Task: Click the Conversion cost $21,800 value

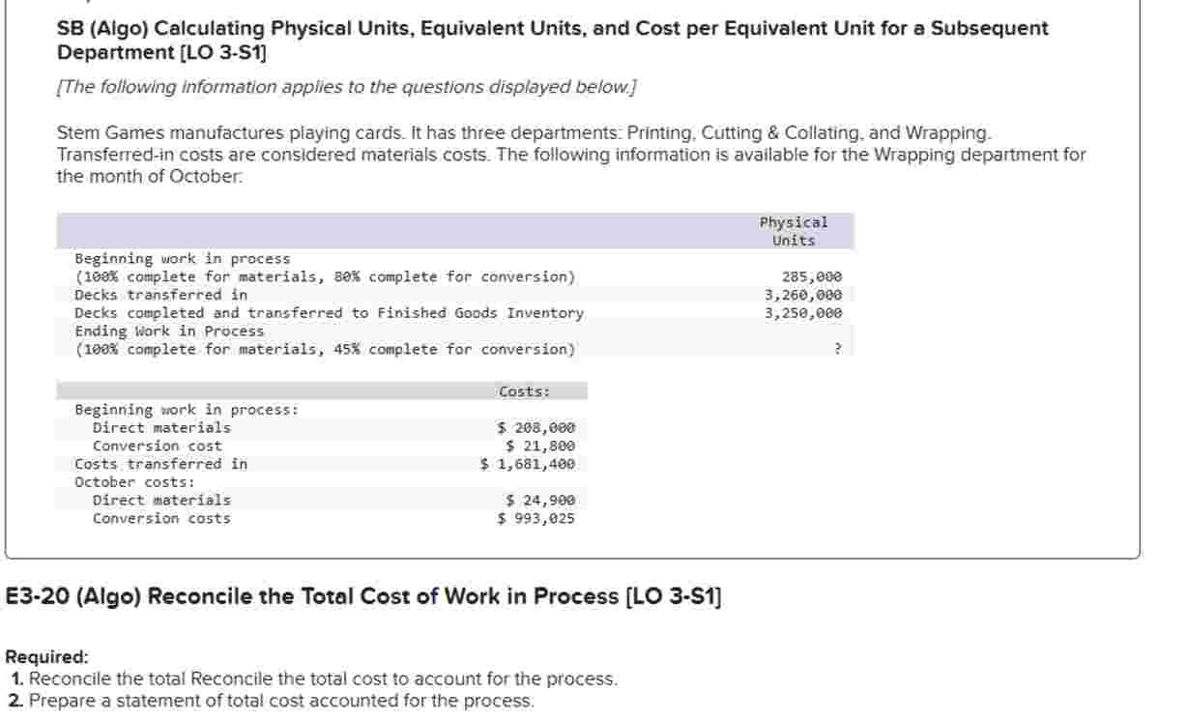Action: (542, 445)
